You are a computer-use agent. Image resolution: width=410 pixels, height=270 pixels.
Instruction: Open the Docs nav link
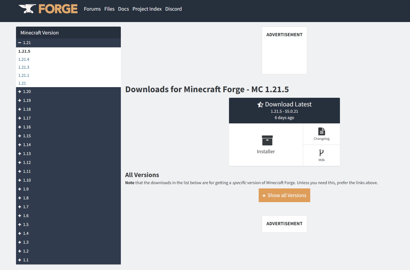pyautogui.click(x=123, y=9)
